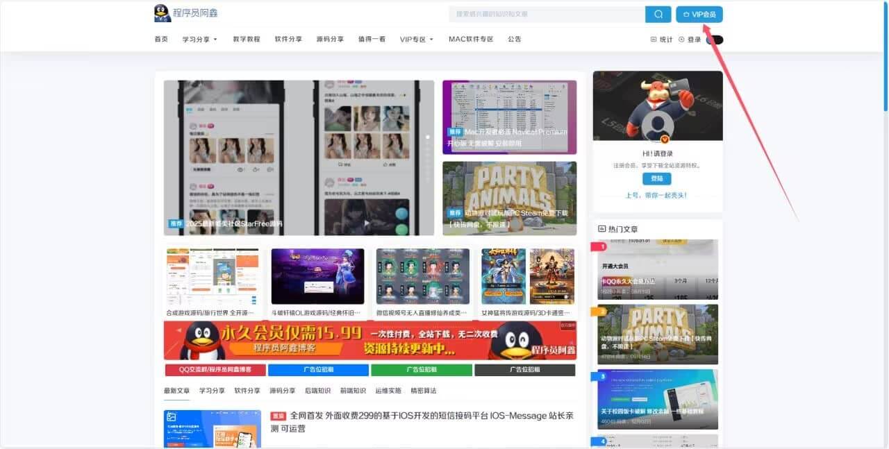Select the 后端知识 tab
889x449 pixels.
tap(318, 391)
